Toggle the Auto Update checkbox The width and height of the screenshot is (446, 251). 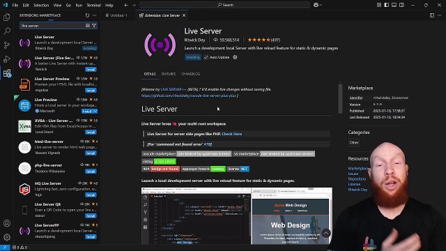click(206, 57)
